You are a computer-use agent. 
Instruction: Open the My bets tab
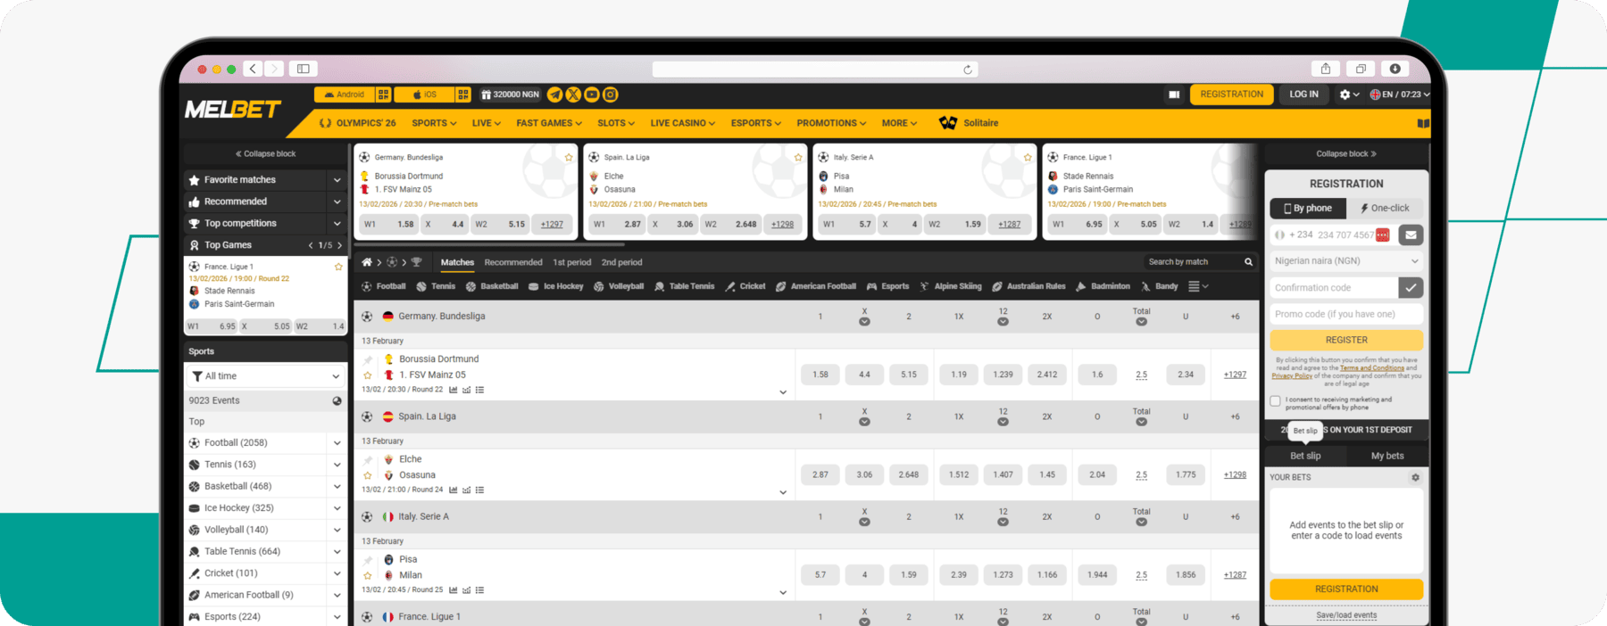(1387, 456)
